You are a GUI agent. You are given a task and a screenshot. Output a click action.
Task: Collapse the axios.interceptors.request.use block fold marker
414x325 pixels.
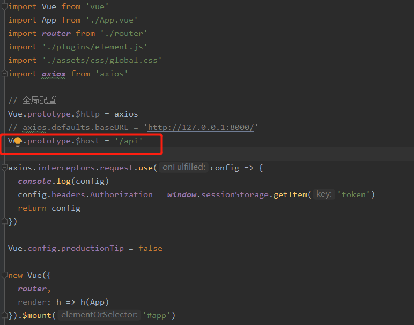(x=4, y=168)
